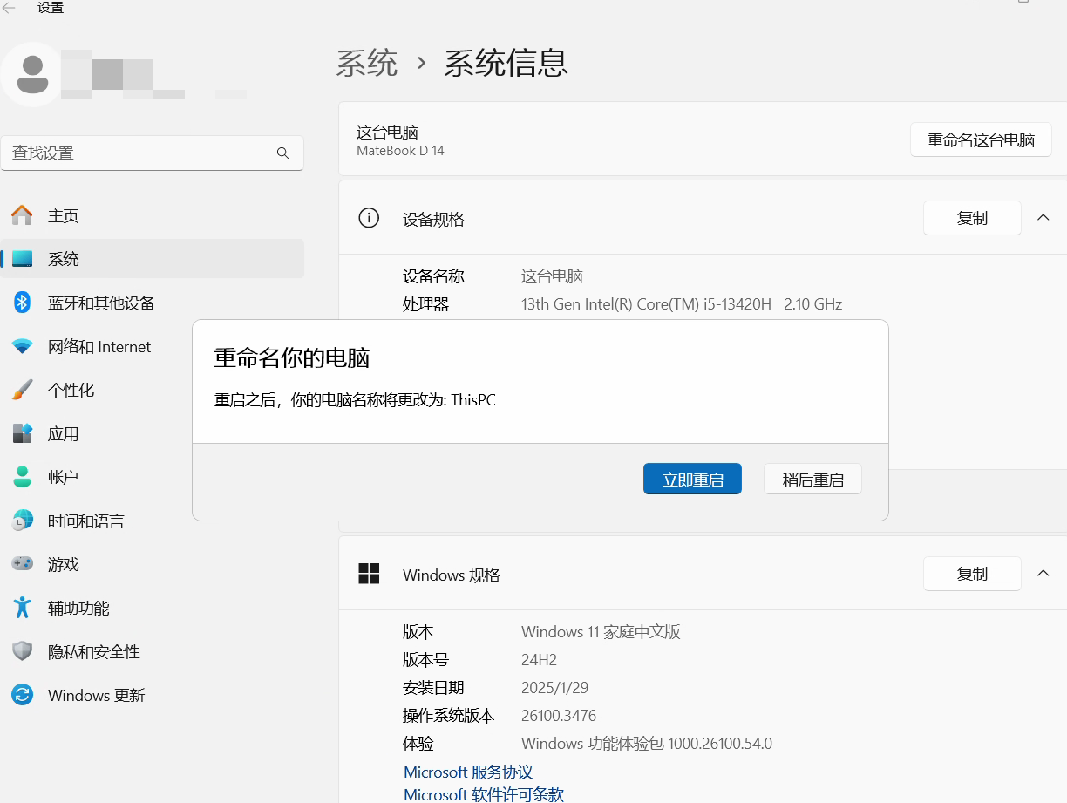The image size is (1067, 803).
Task: Collapse the 设备规格 section chevron
Action: [x=1043, y=218]
